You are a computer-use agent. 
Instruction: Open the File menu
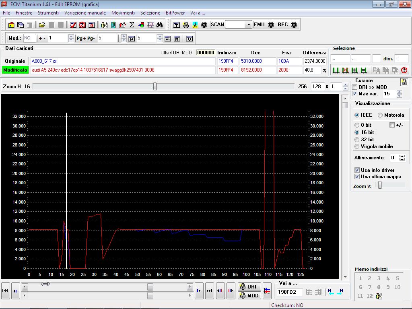click(6, 13)
